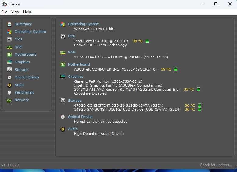
Task: Click the Motherboard icon in sidebar
Action: pyautogui.click(x=9, y=54)
